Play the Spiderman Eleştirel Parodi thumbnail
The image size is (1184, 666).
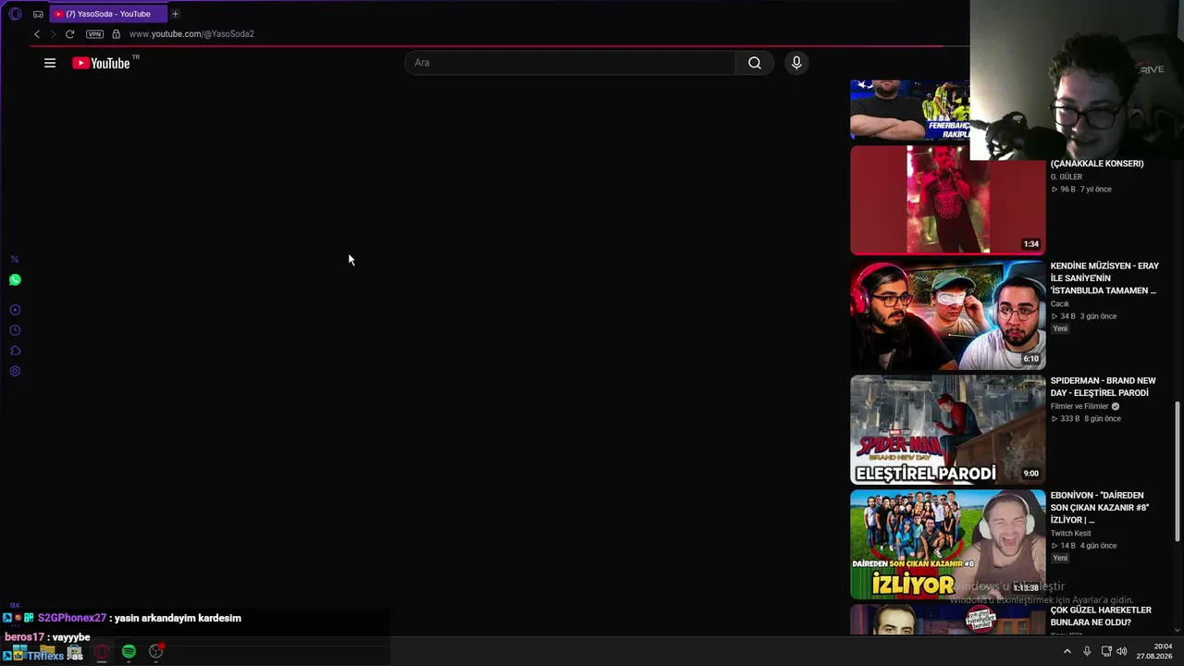[x=947, y=429]
